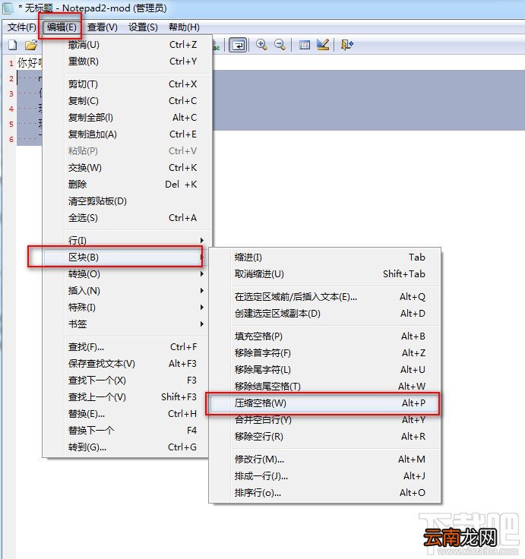Viewport: 525px width, 559px height.
Task: Click the Notepad2 title bar app icon
Action: click(8, 8)
